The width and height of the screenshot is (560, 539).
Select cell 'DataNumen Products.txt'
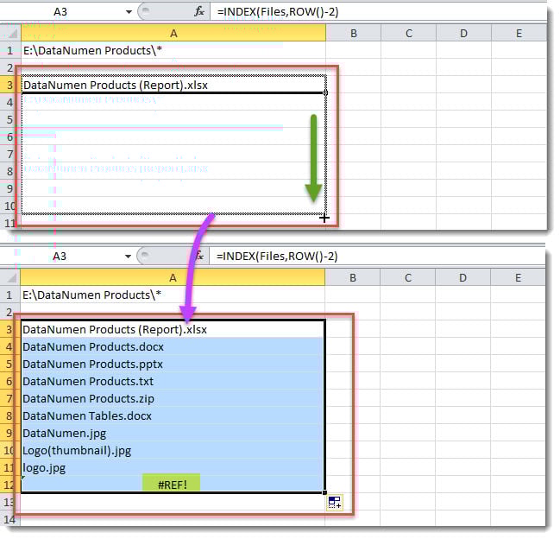tap(173, 382)
